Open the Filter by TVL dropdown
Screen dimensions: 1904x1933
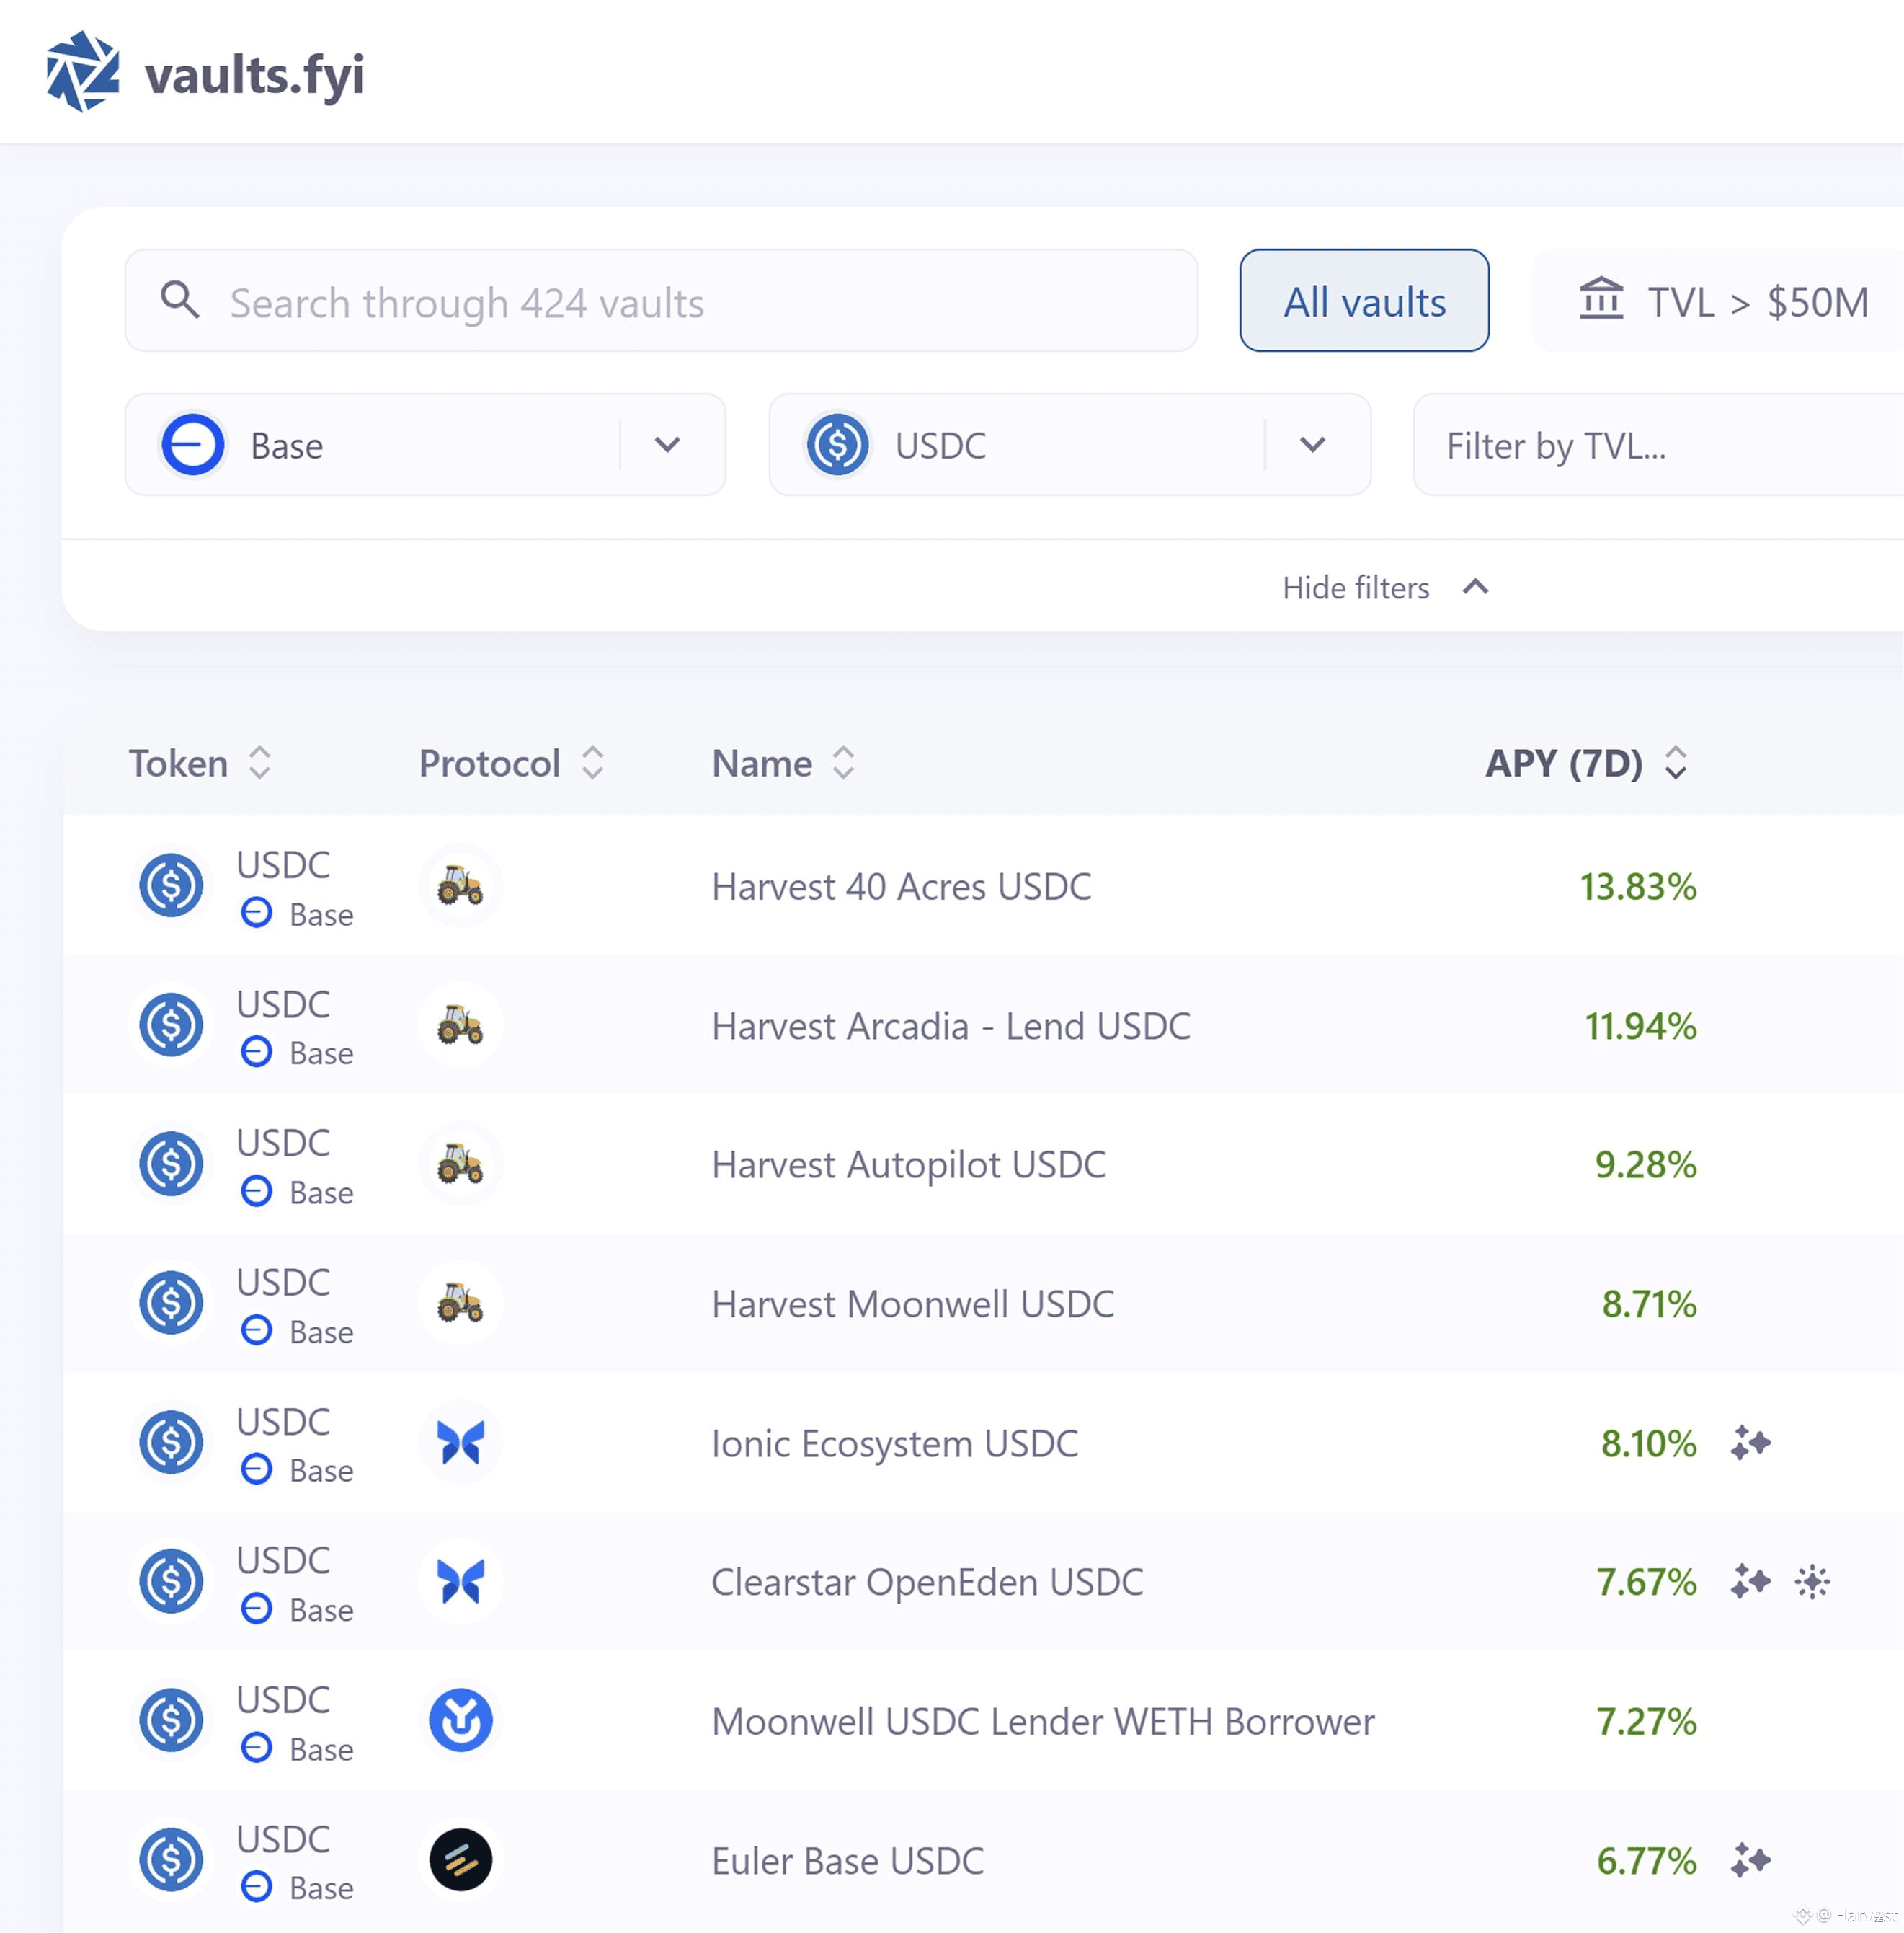[1658, 444]
